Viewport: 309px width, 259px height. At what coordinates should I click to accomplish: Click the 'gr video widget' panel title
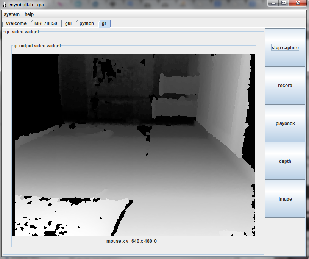point(22,32)
